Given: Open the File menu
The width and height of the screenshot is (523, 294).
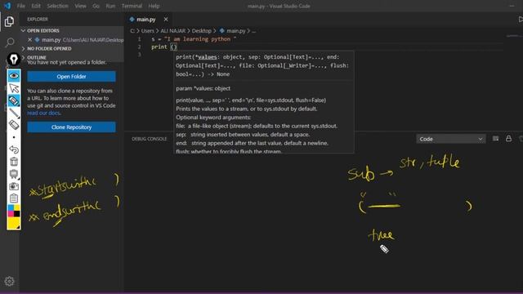Looking at the screenshot, I should pos(20,6).
